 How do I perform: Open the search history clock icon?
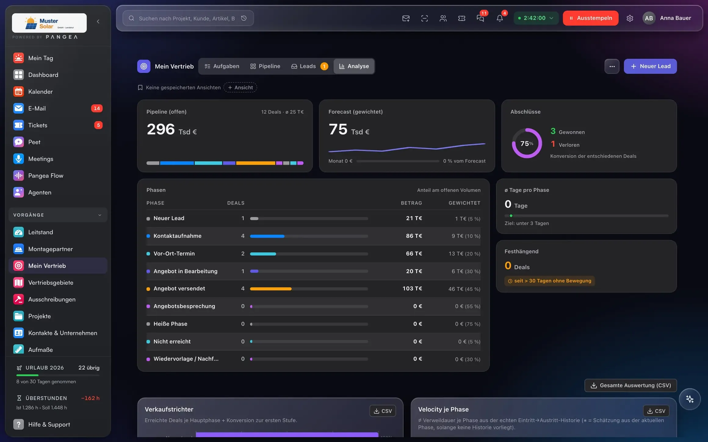pos(244,18)
